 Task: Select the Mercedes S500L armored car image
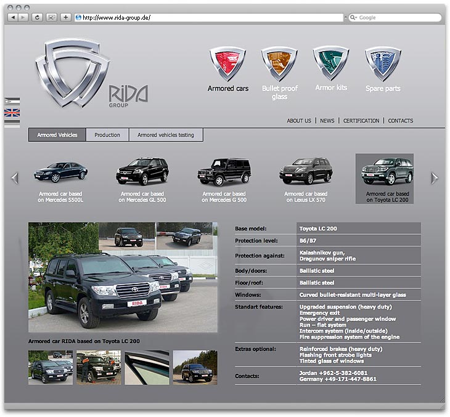click(60, 172)
